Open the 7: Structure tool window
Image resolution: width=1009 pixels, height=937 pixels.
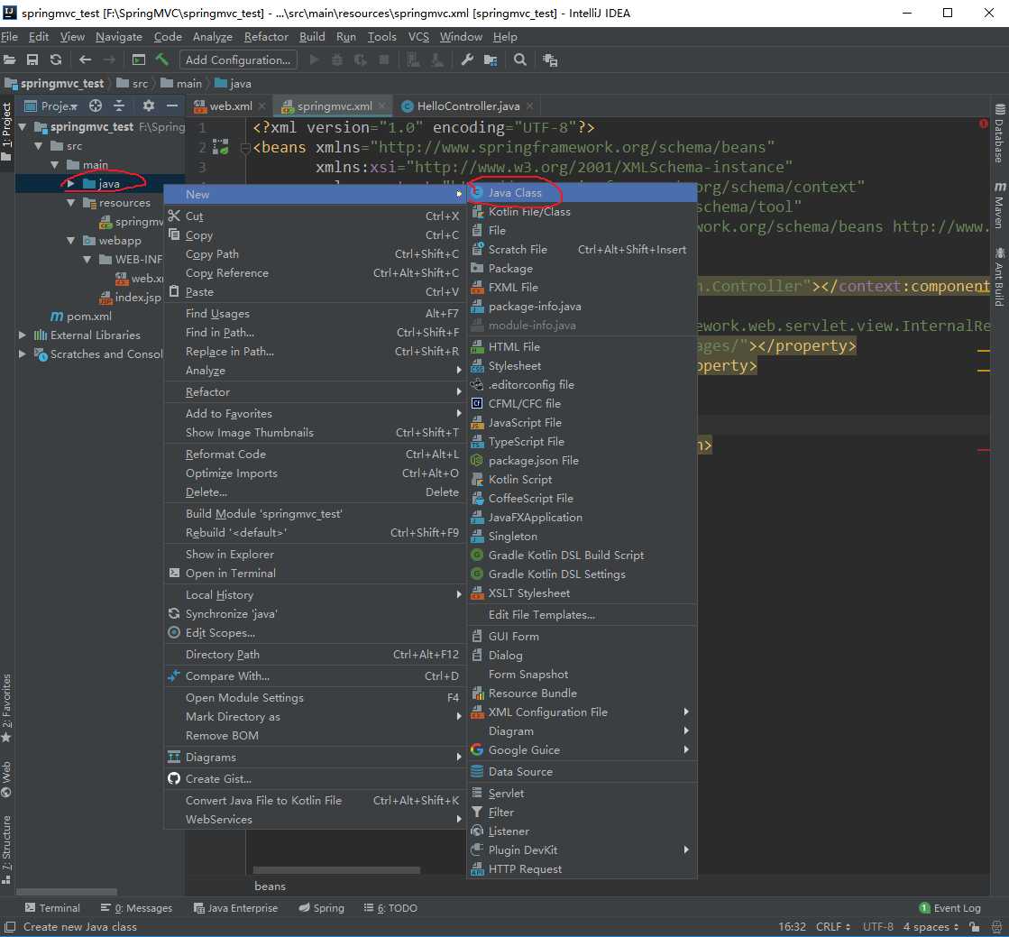coord(6,850)
